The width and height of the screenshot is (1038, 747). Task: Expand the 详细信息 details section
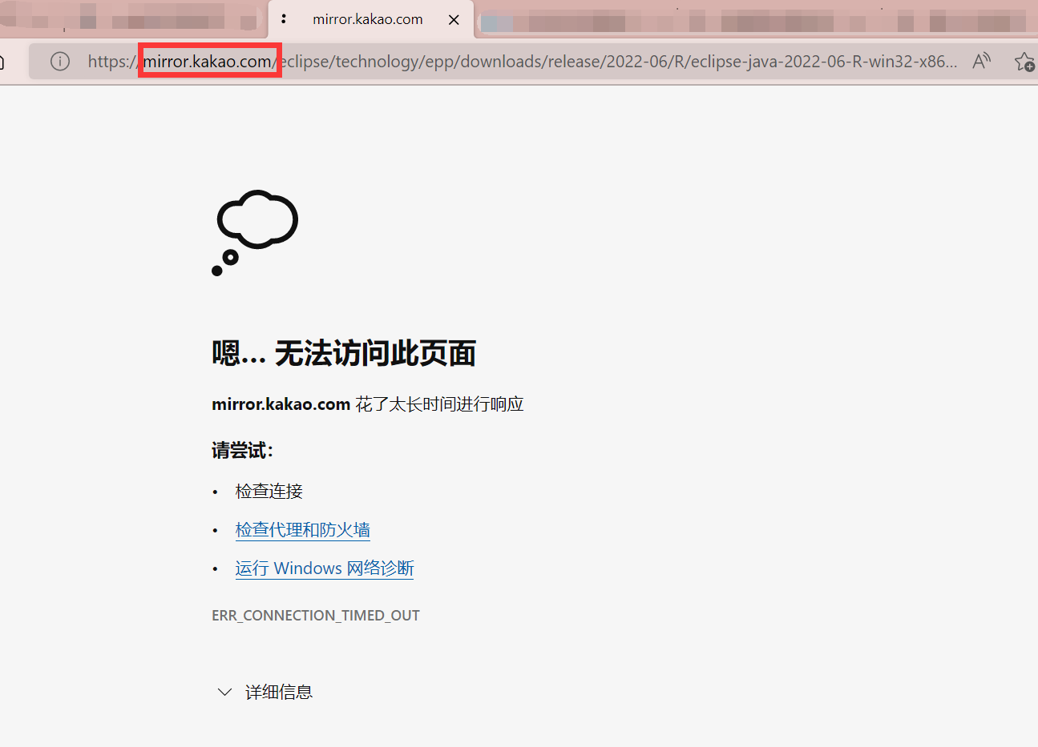265,692
